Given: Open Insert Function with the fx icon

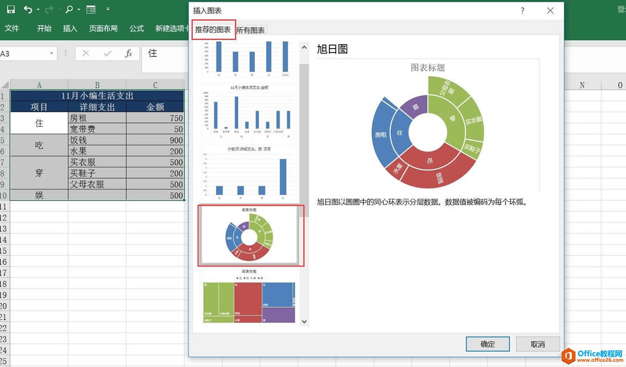Looking at the screenshot, I should coord(130,53).
